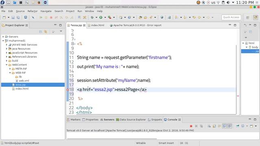The height and width of the screenshot is (146, 260).
Task: Click the Debug gear icon in toolbar
Action: (x=92, y=17)
